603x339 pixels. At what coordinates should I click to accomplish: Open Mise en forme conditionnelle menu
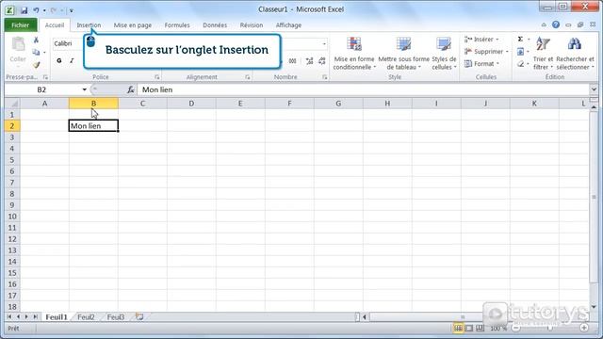354,54
